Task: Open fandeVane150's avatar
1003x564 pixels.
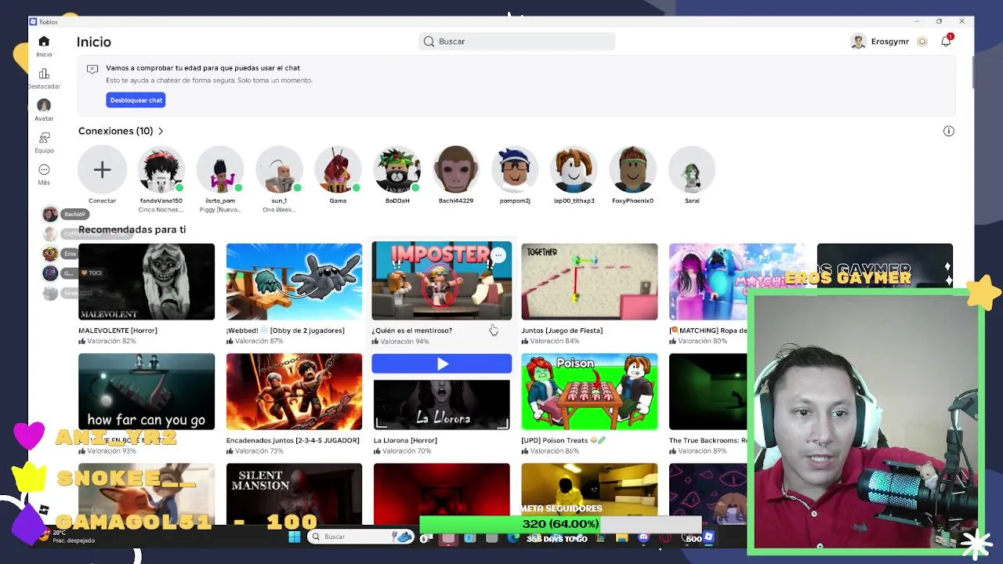Action: 161,169
